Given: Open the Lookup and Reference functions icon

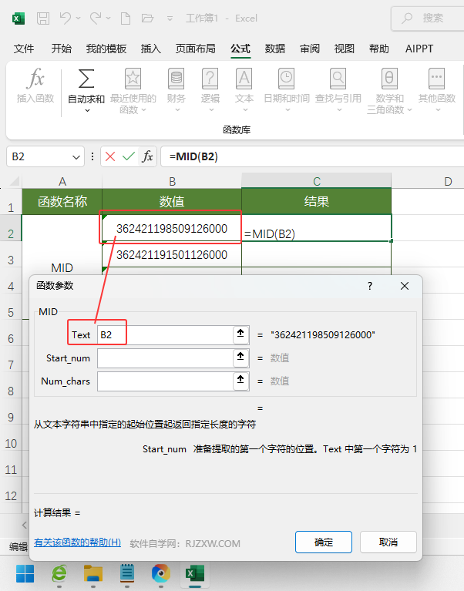Looking at the screenshot, I should point(338,79).
